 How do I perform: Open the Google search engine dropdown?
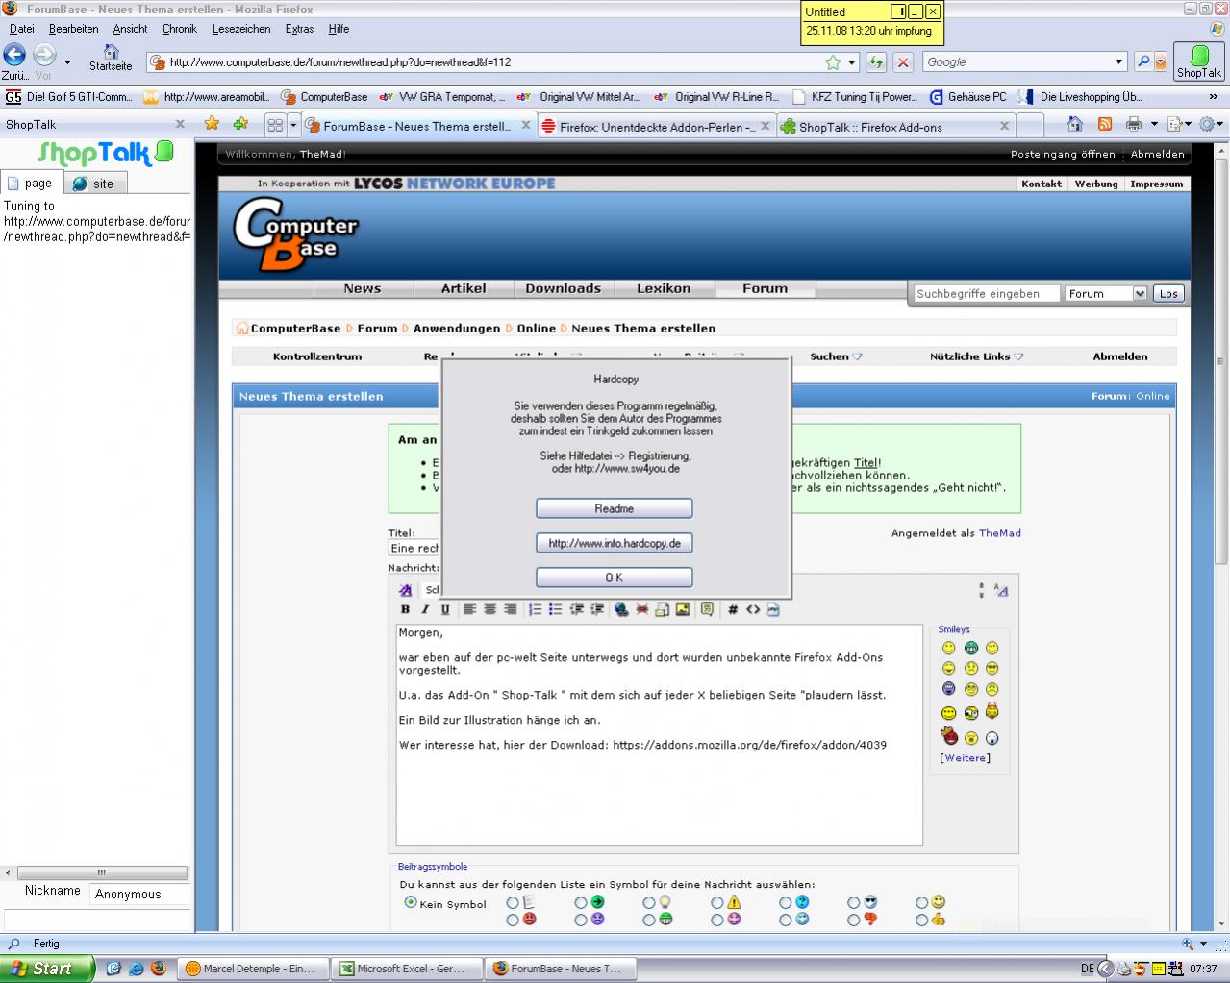click(x=1119, y=61)
